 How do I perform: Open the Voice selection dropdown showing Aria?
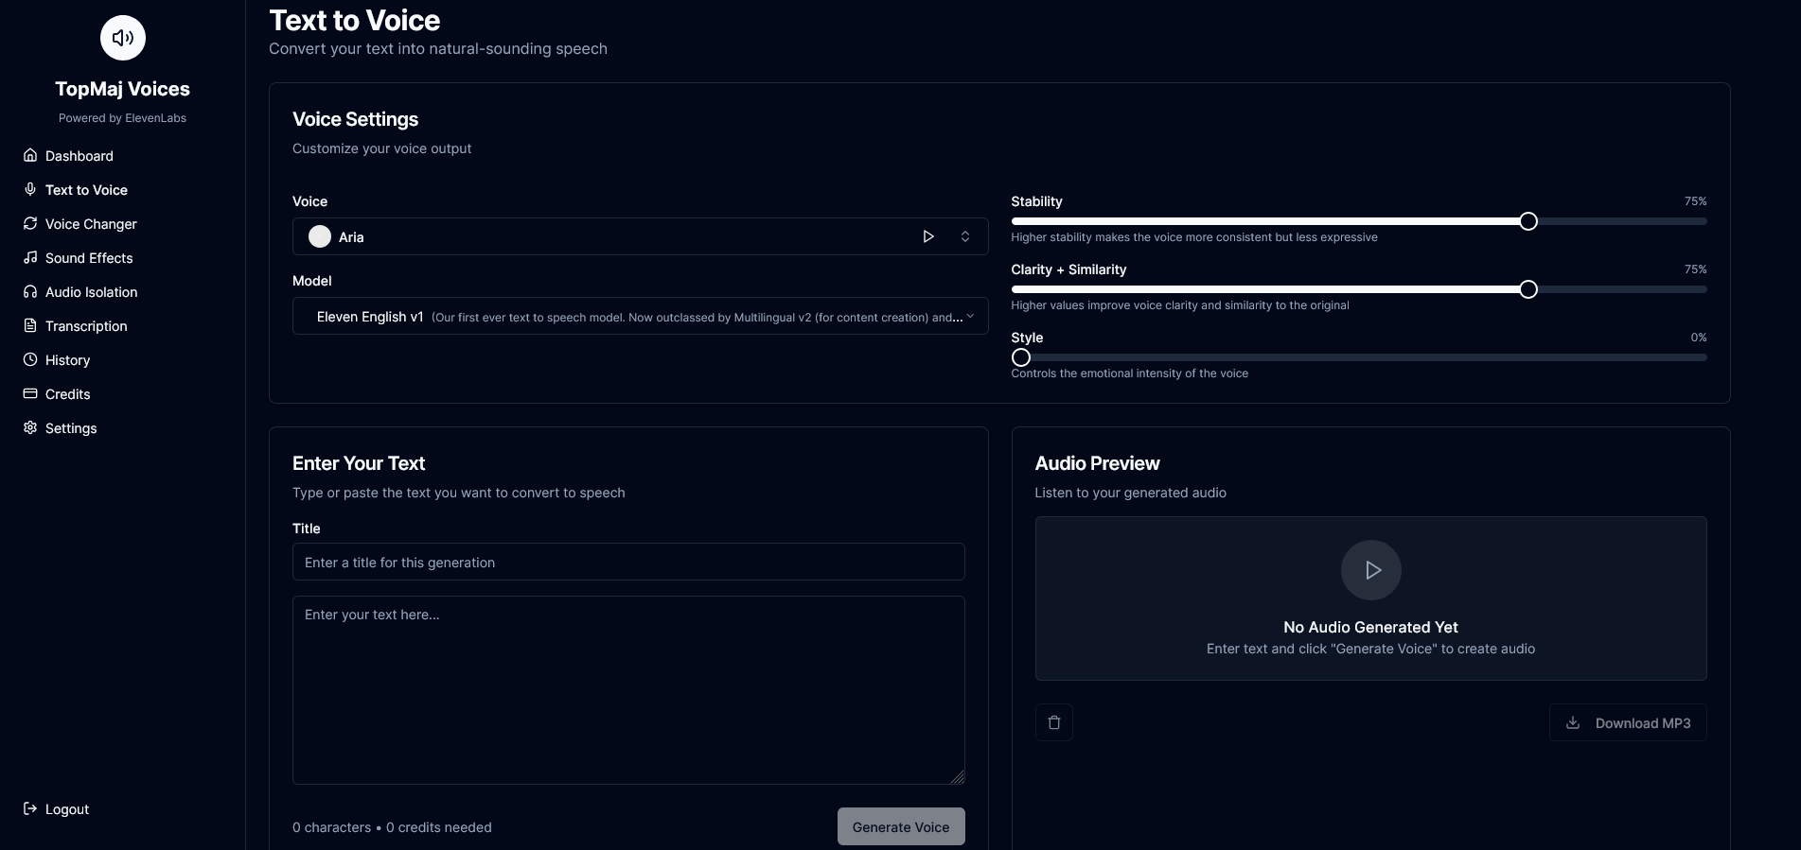tap(606, 236)
